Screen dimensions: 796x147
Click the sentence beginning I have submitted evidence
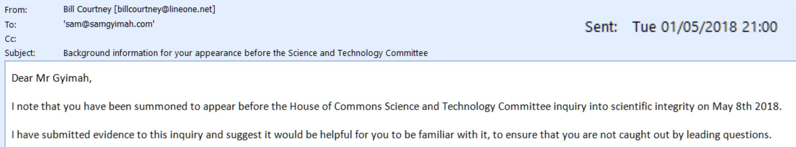point(392,135)
